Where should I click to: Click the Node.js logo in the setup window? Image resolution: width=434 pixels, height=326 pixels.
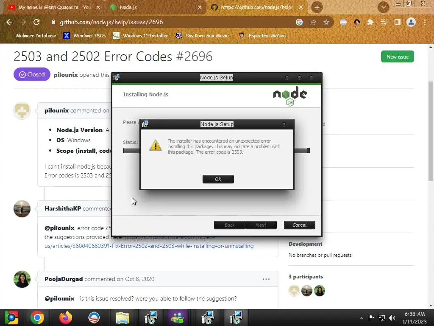290,96
